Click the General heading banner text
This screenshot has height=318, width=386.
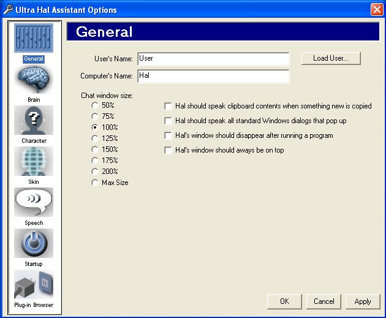pos(104,32)
